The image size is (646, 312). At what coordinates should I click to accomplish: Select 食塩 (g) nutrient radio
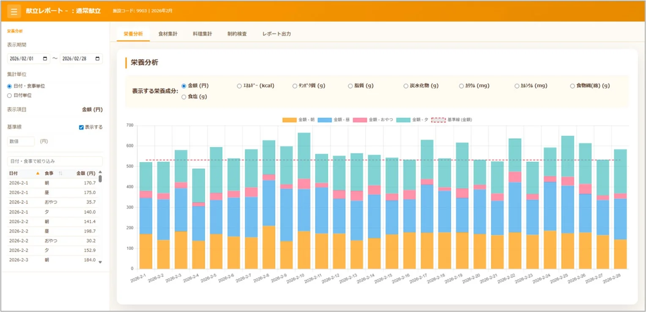184,97
